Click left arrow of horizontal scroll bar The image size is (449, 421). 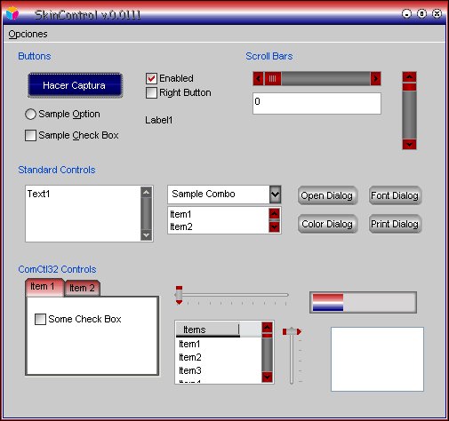tap(258, 79)
